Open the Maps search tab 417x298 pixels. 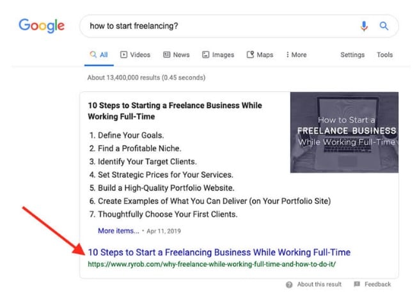260,55
